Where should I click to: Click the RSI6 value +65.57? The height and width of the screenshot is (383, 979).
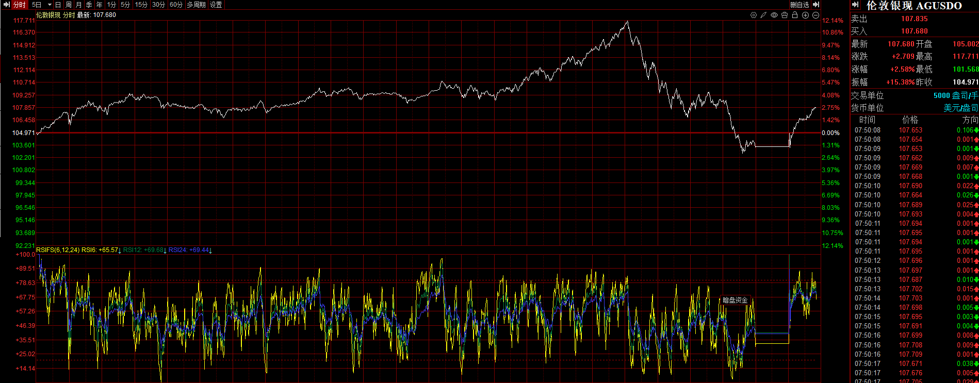point(107,250)
